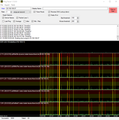This screenshot has height=120, width=119.
Task: Click the 22:03 timeline marker
Action: click(100, 116)
